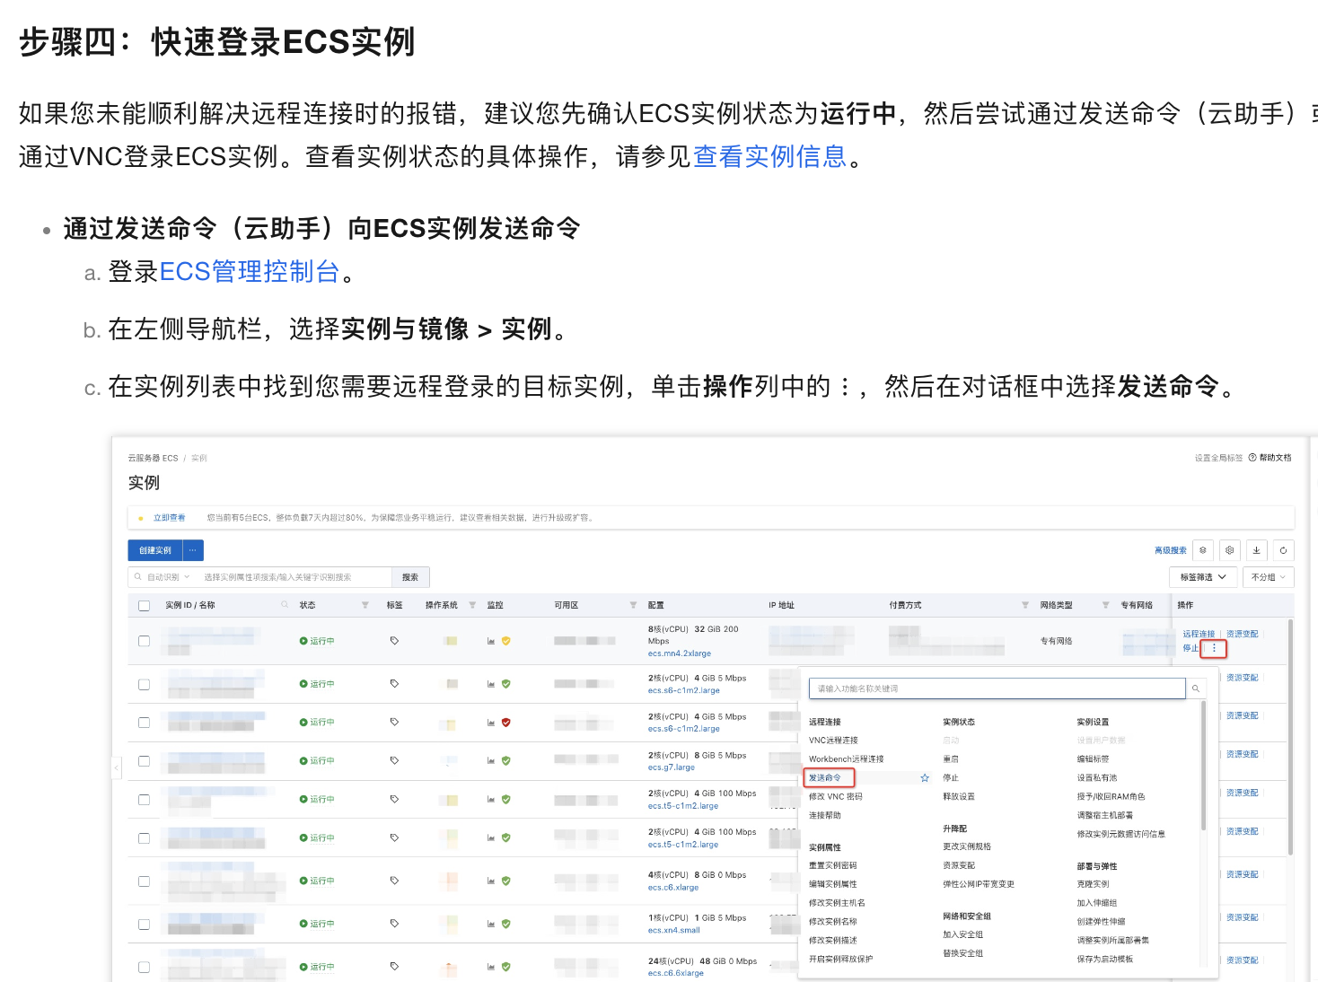Click the tag icon in ecs.xn4.small row
Viewport: 1318px width, 982px height.
[x=394, y=924]
